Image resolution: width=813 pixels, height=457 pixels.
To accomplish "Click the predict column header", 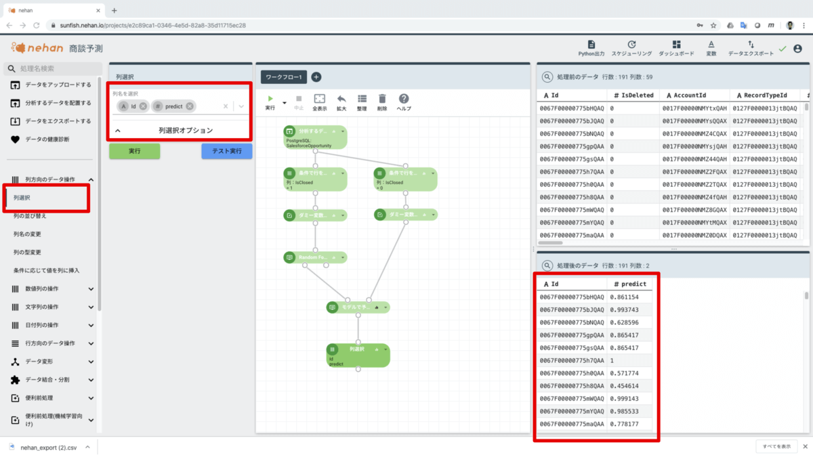I will click(x=630, y=284).
